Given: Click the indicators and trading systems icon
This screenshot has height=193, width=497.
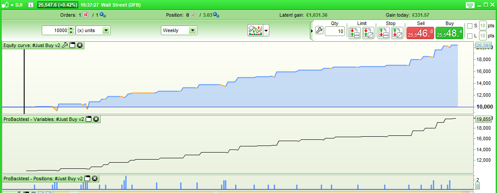Looking at the screenshot, I should click(x=255, y=31).
